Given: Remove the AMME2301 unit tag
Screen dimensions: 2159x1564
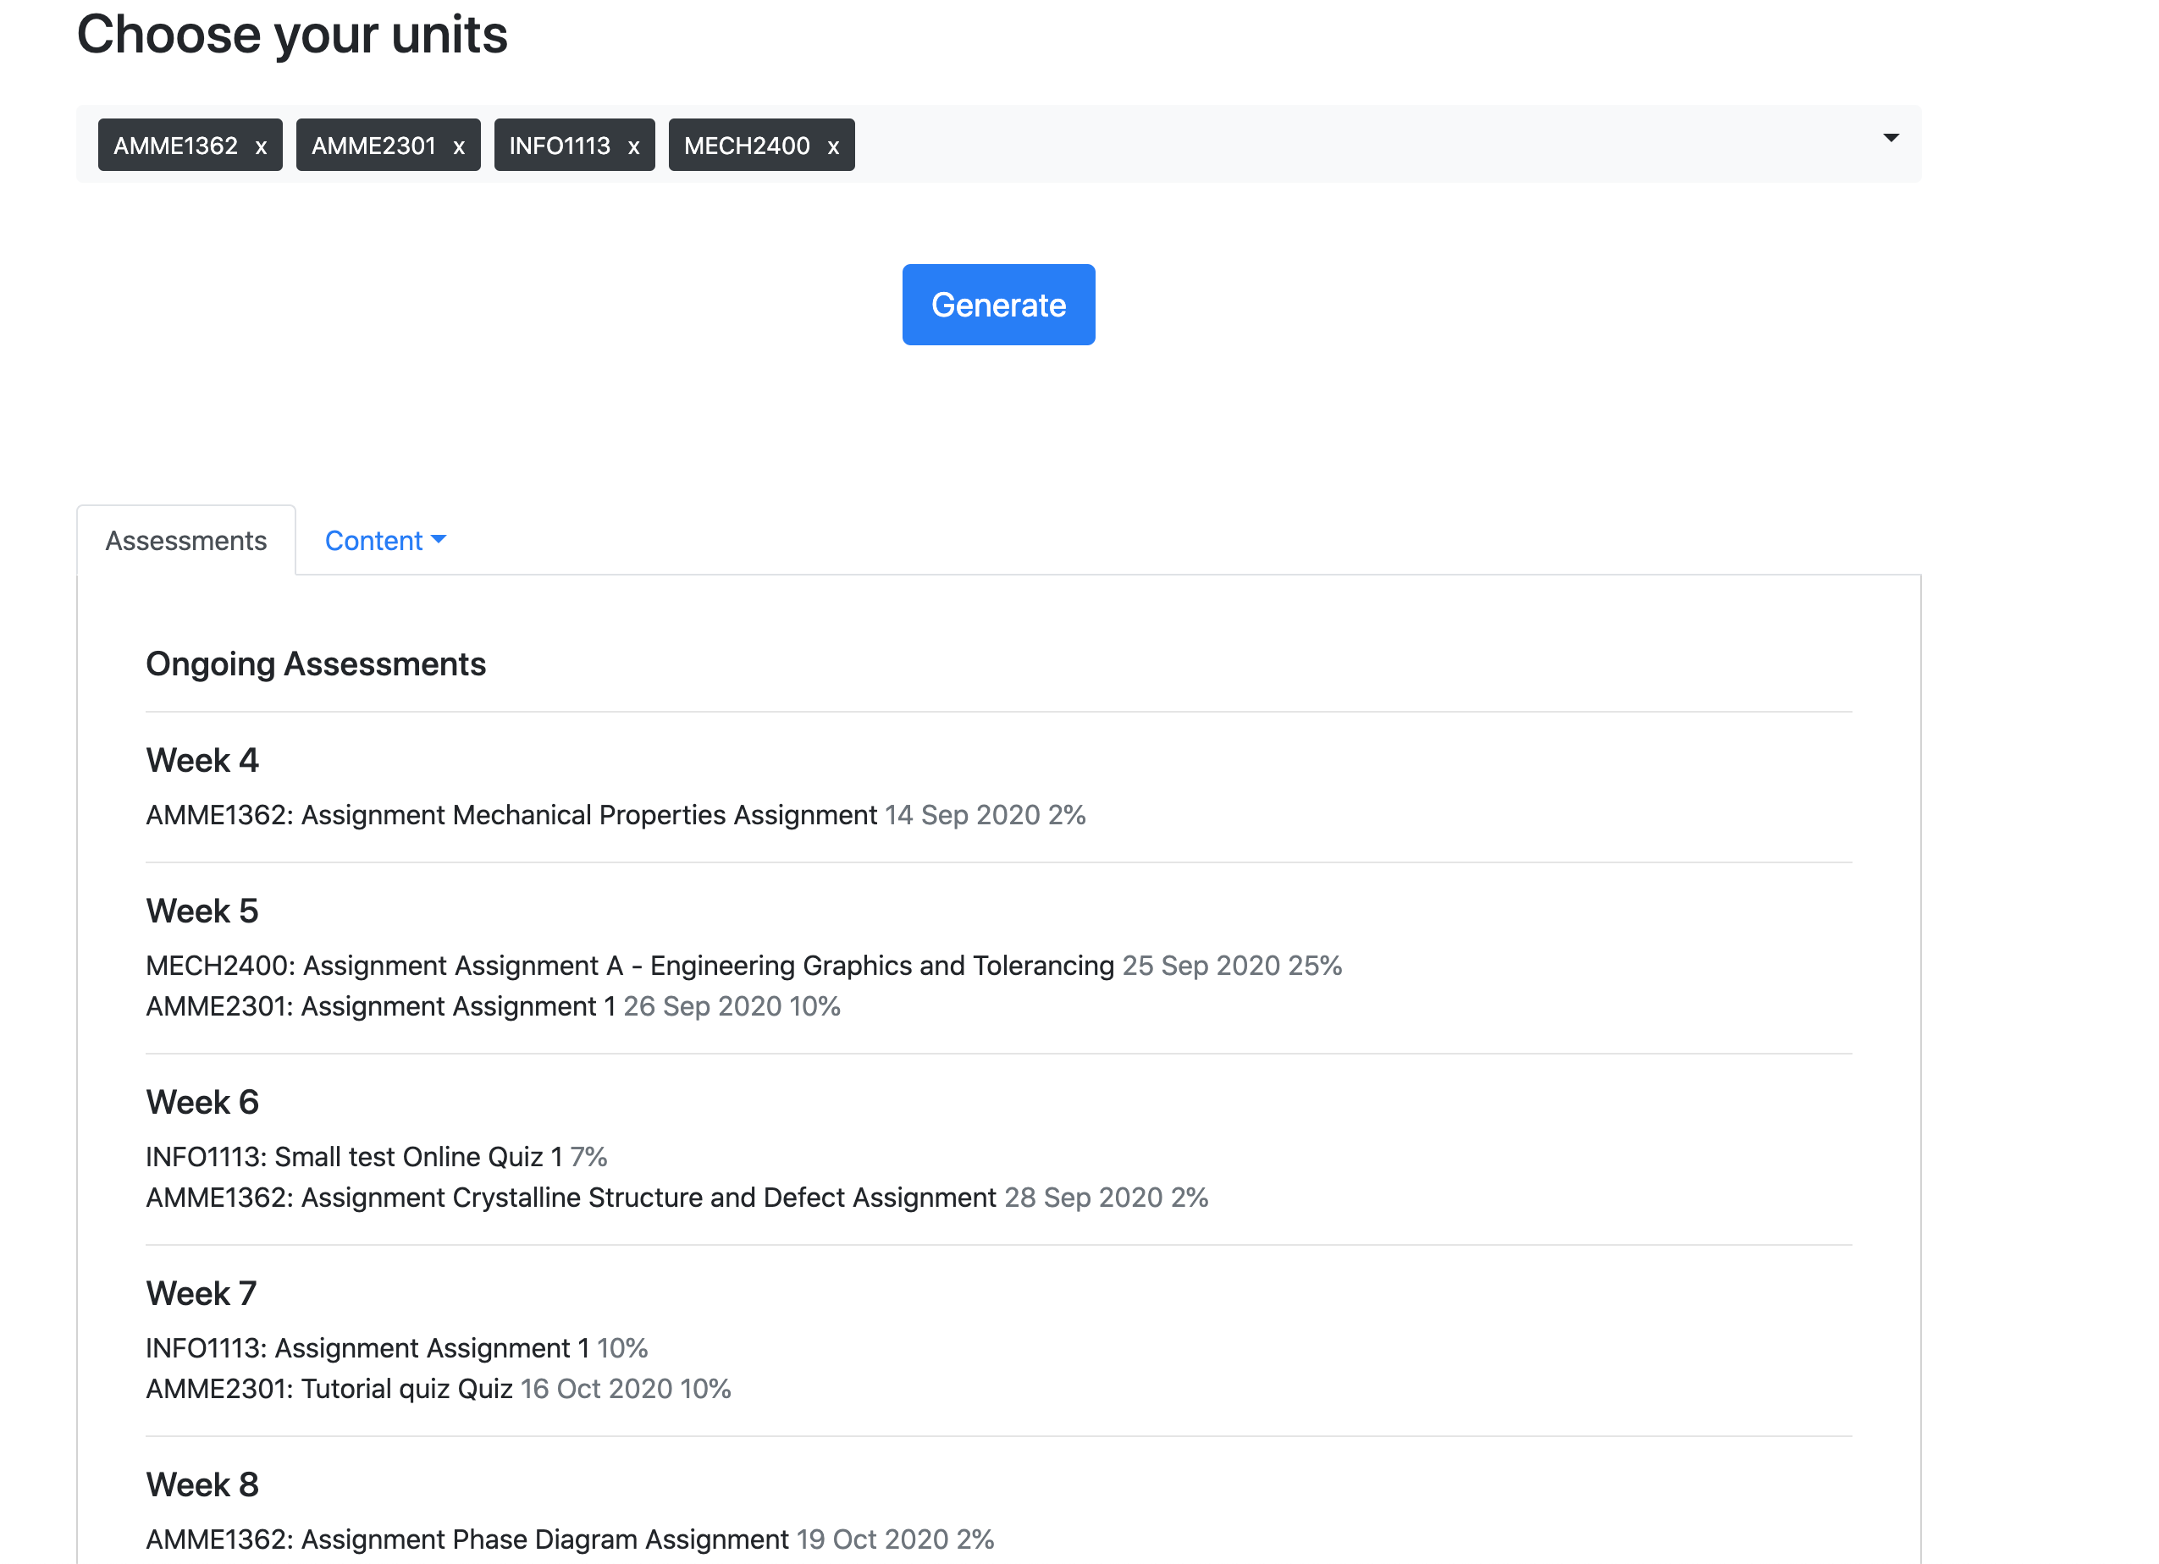Looking at the screenshot, I should pos(459,146).
